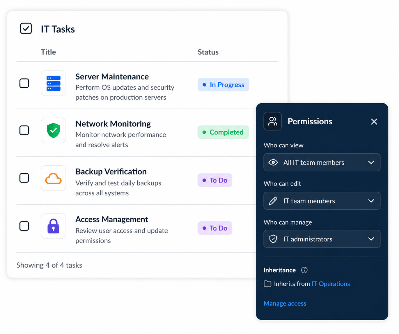Screen dimensions: 399x334
Task: Click the In Progress status badge
Action: (224, 85)
